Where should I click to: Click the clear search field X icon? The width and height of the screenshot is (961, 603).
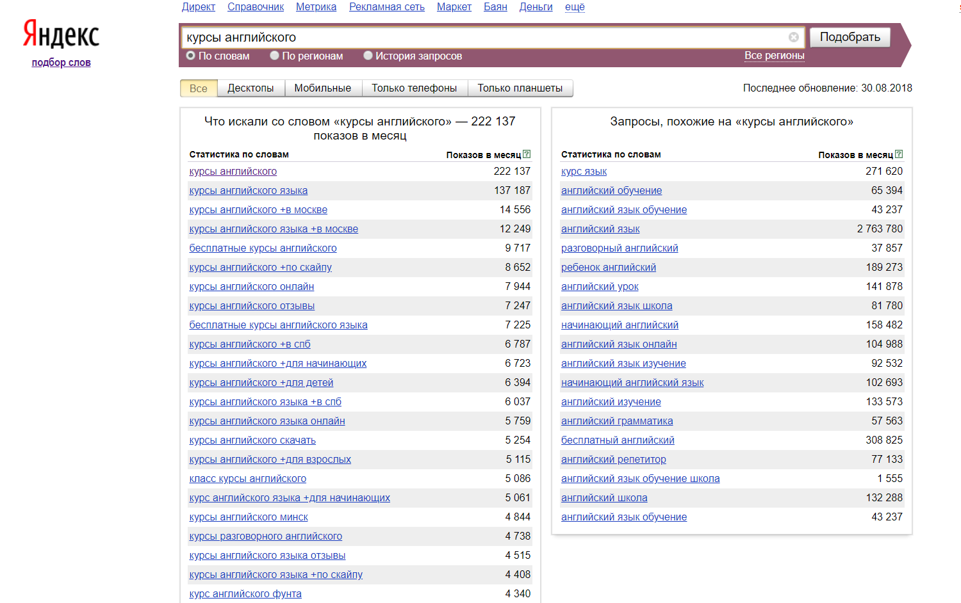(x=793, y=37)
